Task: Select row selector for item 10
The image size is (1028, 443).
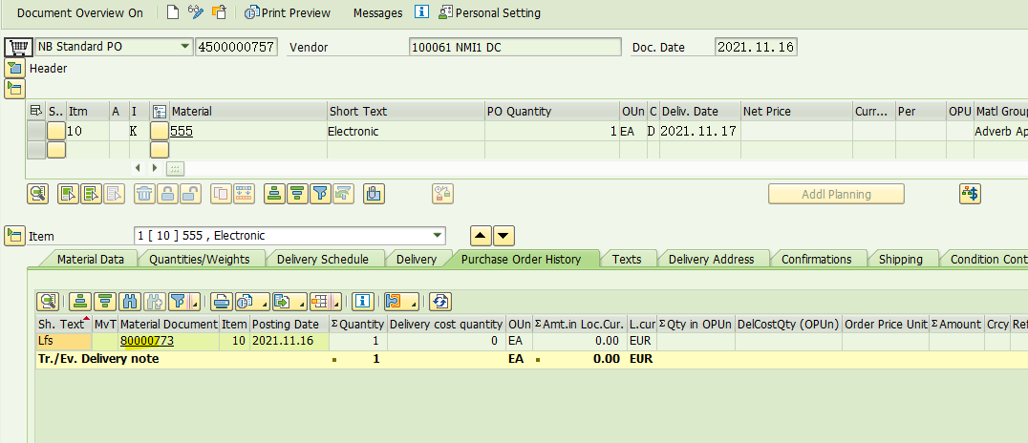Action: pyautogui.click(x=36, y=131)
